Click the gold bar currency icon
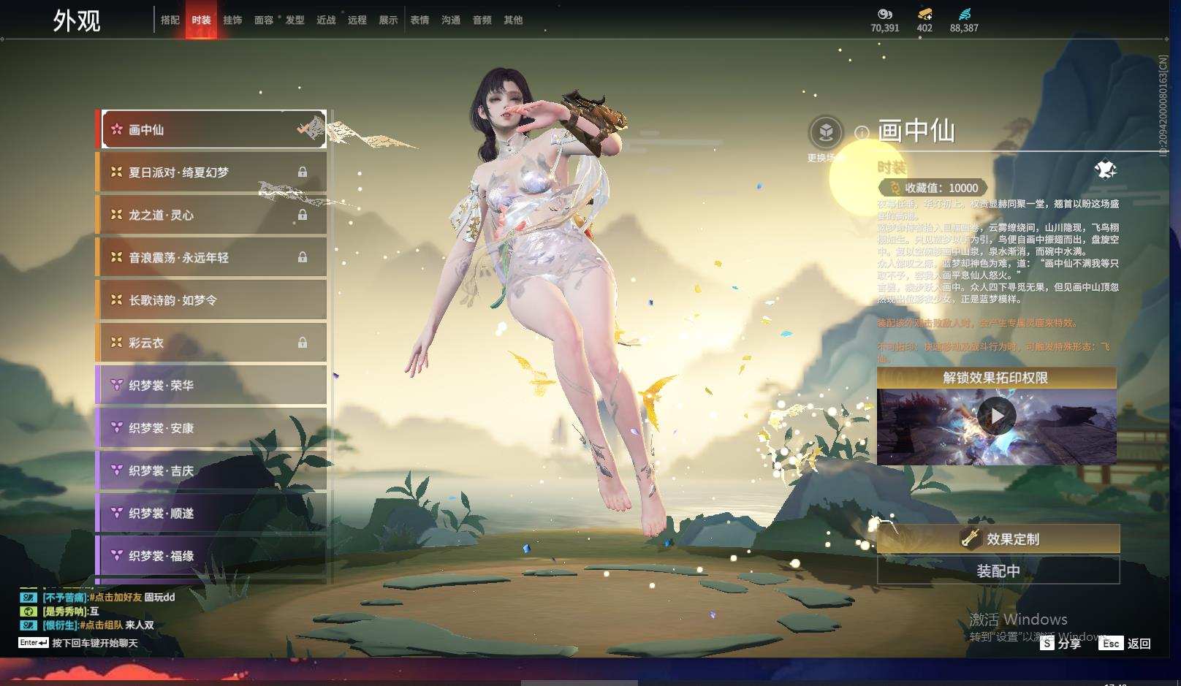 point(924,14)
